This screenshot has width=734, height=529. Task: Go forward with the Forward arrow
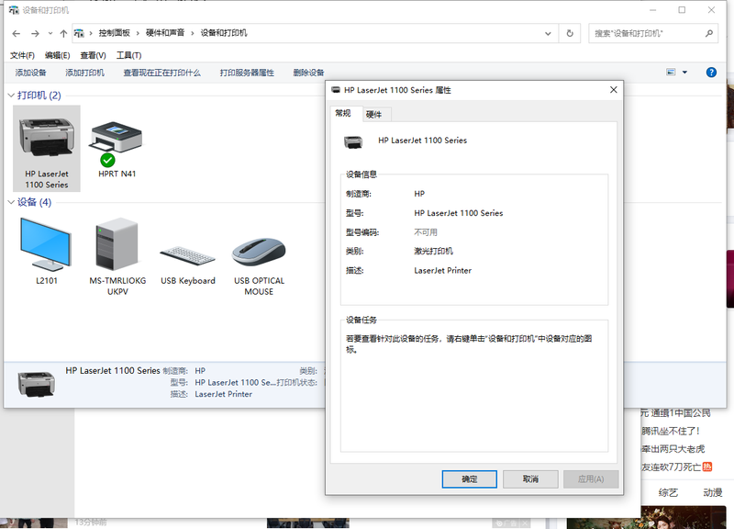(x=35, y=33)
